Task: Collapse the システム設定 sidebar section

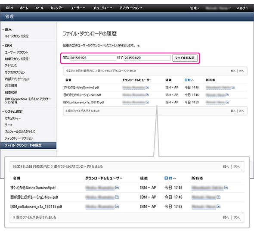Action: click(x=3, y=112)
